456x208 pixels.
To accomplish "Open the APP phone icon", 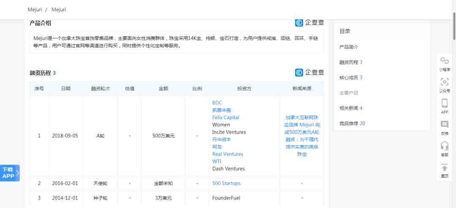I will 444,104.
